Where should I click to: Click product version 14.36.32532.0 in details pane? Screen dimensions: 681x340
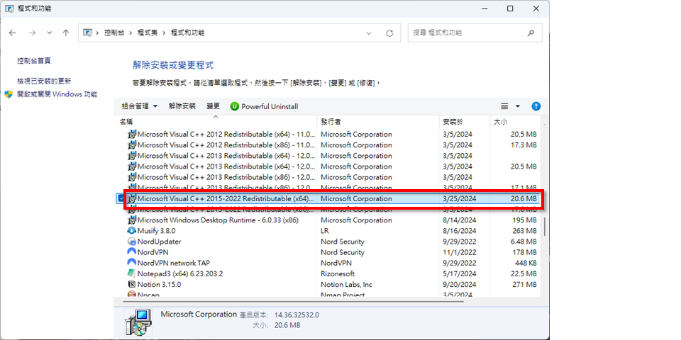click(296, 314)
